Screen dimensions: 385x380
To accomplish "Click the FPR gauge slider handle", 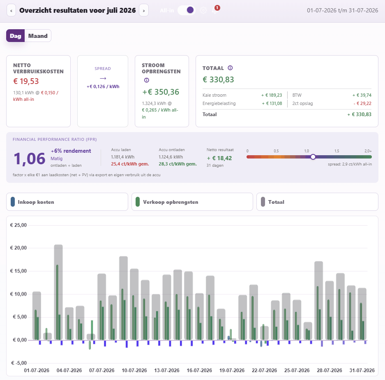I will coord(313,157).
